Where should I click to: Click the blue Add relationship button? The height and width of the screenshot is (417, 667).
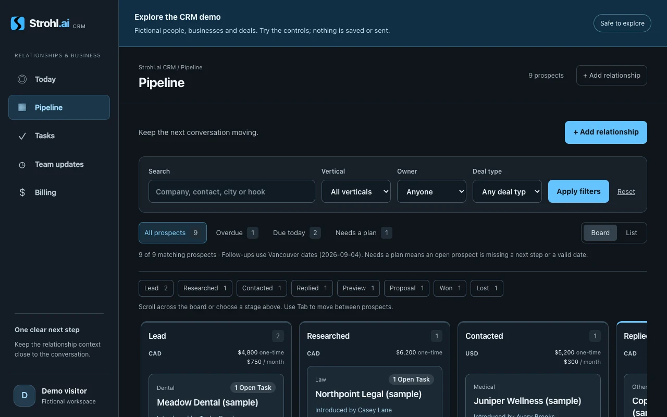tap(606, 132)
